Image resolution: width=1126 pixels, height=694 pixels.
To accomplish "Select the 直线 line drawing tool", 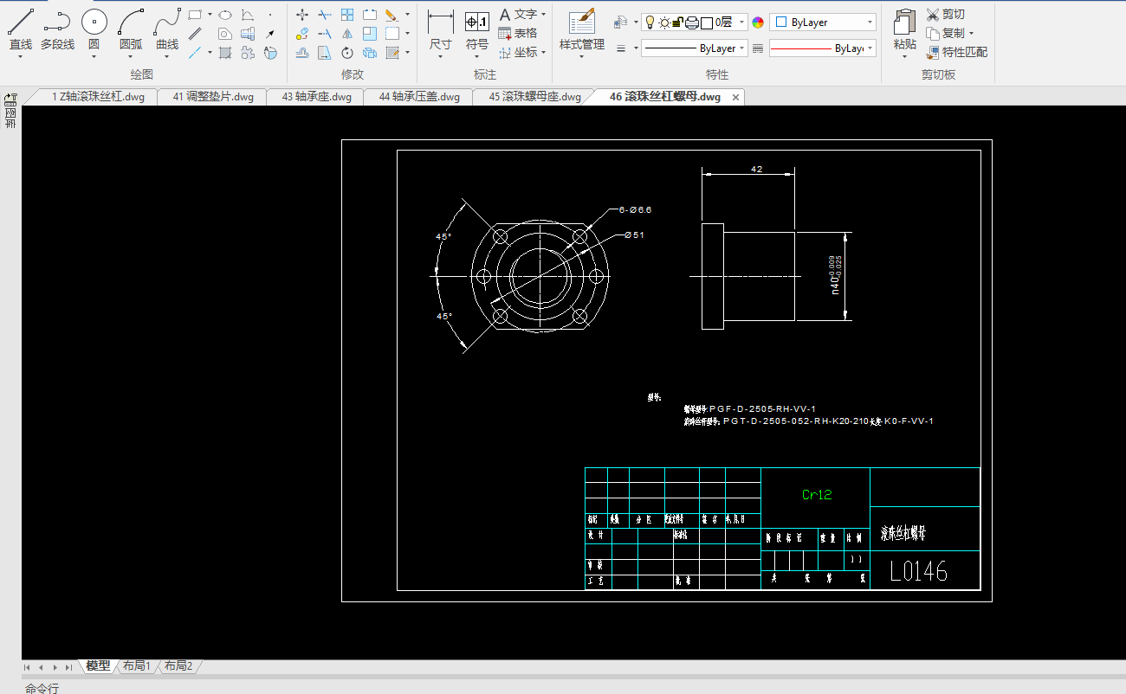I will tap(20, 22).
